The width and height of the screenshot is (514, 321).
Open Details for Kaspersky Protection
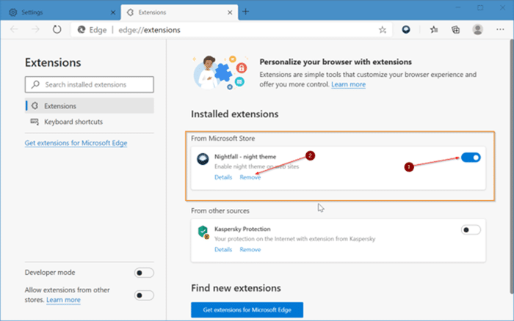click(x=223, y=249)
